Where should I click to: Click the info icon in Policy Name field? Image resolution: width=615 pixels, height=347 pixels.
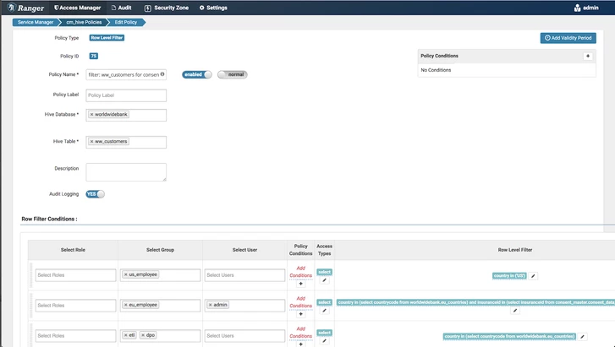(x=162, y=74)
